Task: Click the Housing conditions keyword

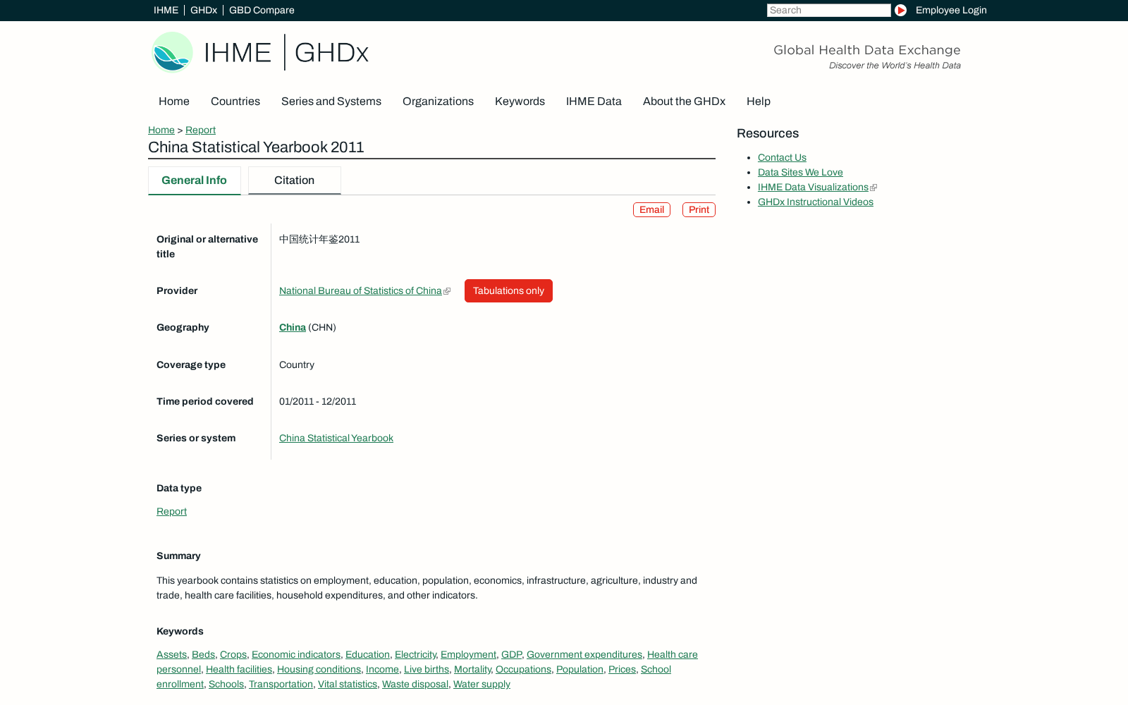Action: point(319,669)
